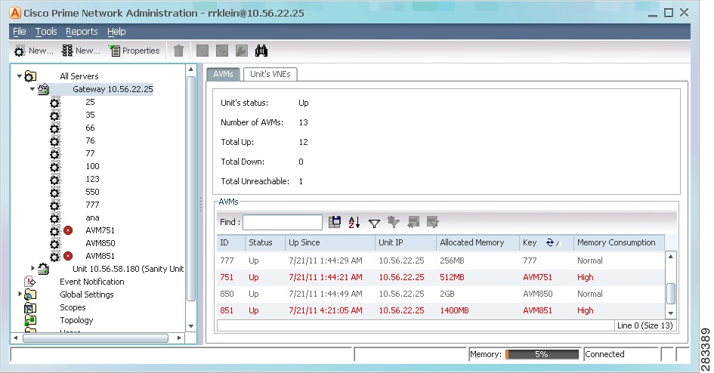Sort table by Allocated Memory header
This screenshot has height=373, width=714.
478,242
